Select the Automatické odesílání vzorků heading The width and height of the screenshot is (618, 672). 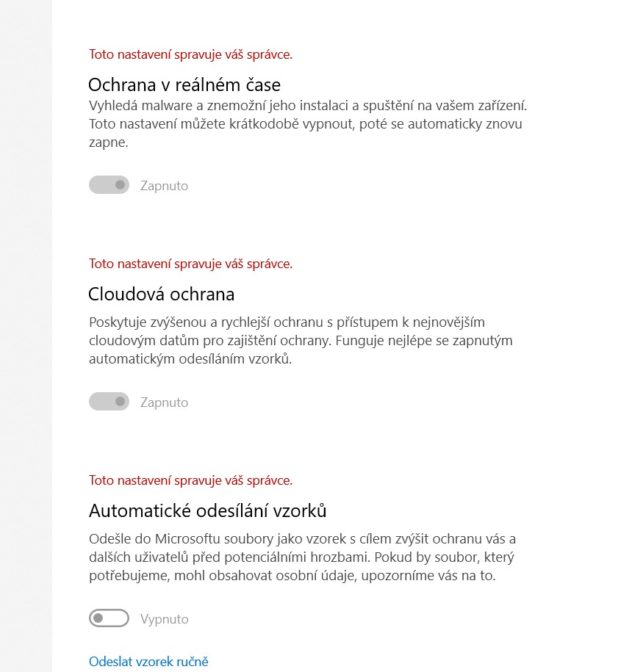pos(207,510)
